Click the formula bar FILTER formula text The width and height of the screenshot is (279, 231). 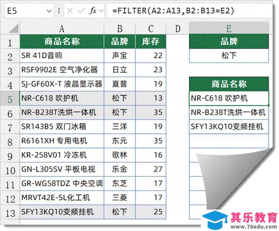click(x=173, y=10)
